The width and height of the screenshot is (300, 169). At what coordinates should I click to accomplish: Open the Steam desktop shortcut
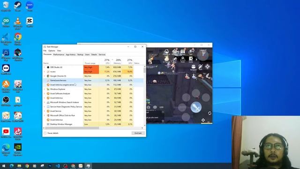click(18, 6)
